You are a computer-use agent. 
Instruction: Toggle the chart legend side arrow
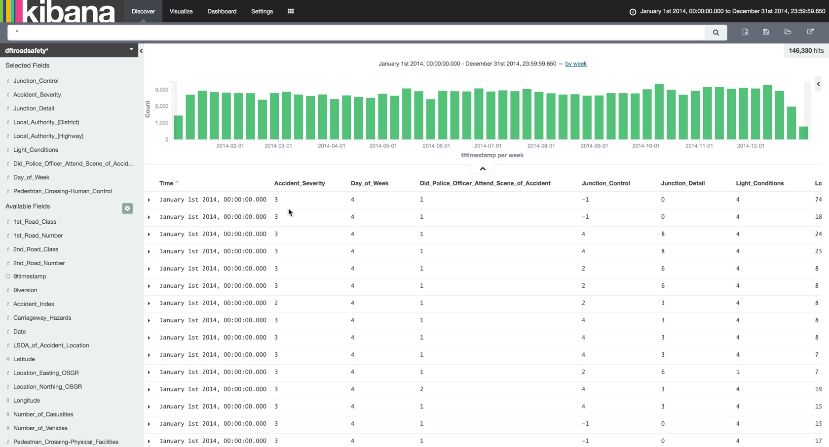(x=818, y=84)
